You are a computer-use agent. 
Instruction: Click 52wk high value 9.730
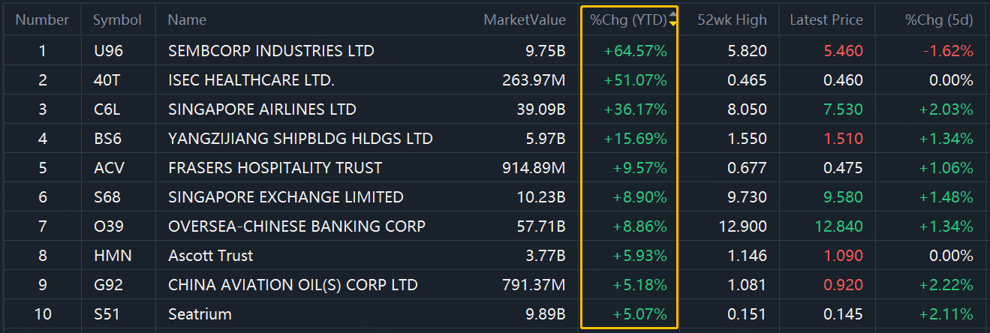click(748, 197)
